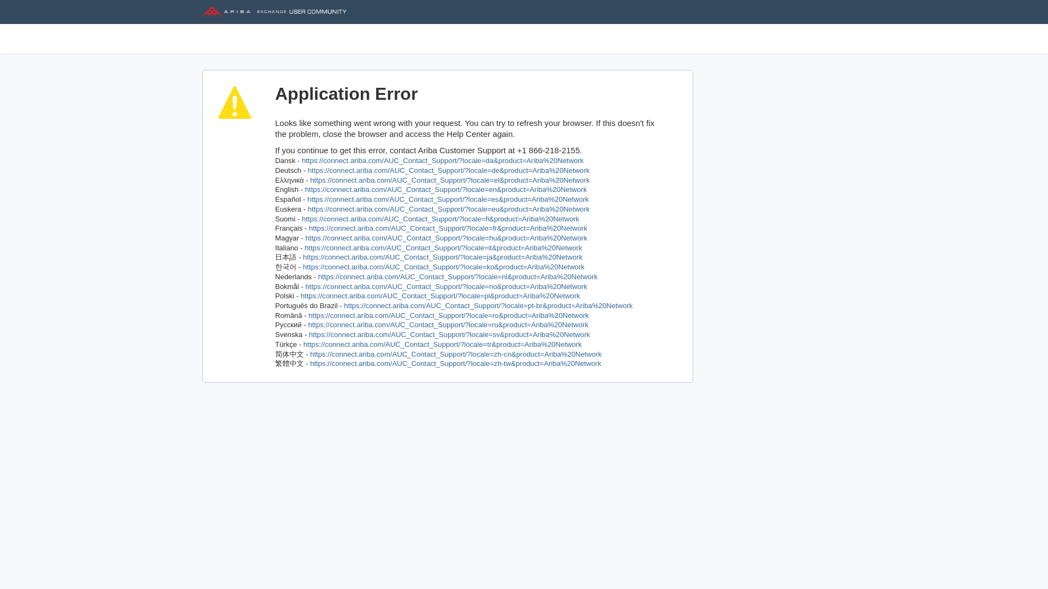Open the Dansk contact support link
This screenshot has width=1048, height=589.
[443, 161]
